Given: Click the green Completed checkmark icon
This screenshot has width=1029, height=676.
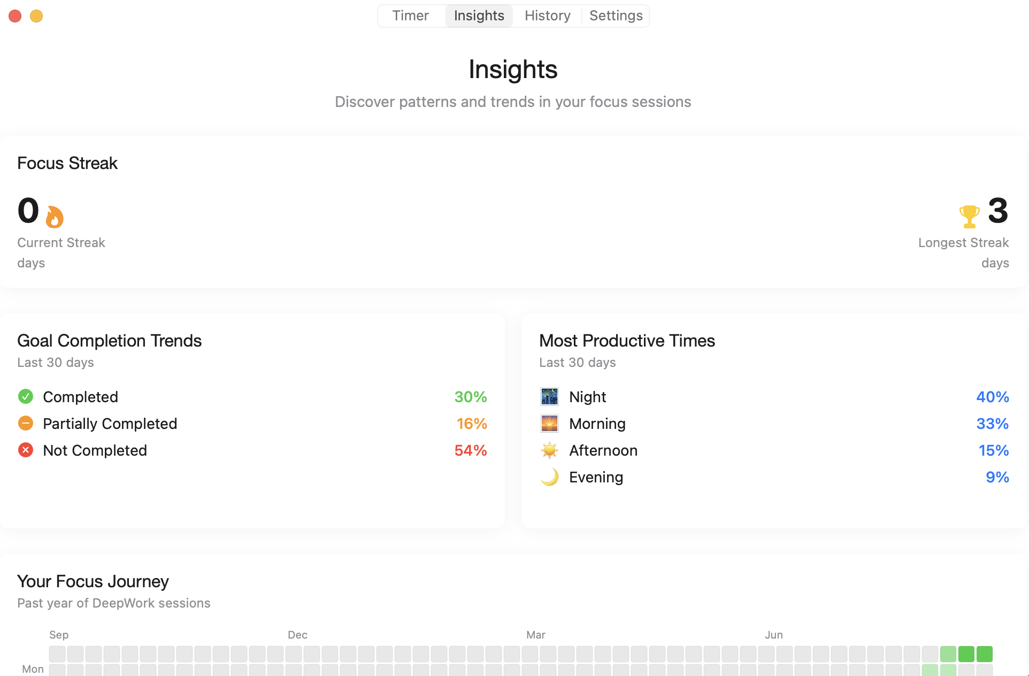Looking at the screenshot, I should click(x=26, y=396).
